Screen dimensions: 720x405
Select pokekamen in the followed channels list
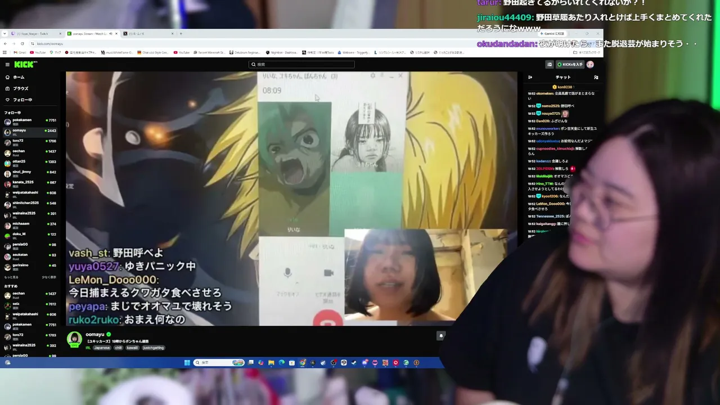click(x=29, y=121)
